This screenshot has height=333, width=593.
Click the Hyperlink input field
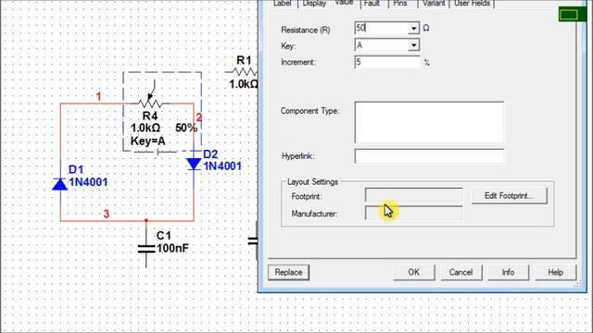pyautogui.click(x=429, y=156)
